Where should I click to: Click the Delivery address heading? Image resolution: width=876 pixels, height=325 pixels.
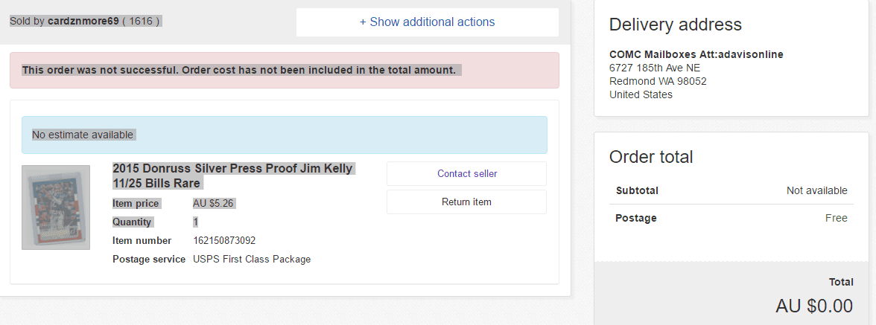(676, 25)
